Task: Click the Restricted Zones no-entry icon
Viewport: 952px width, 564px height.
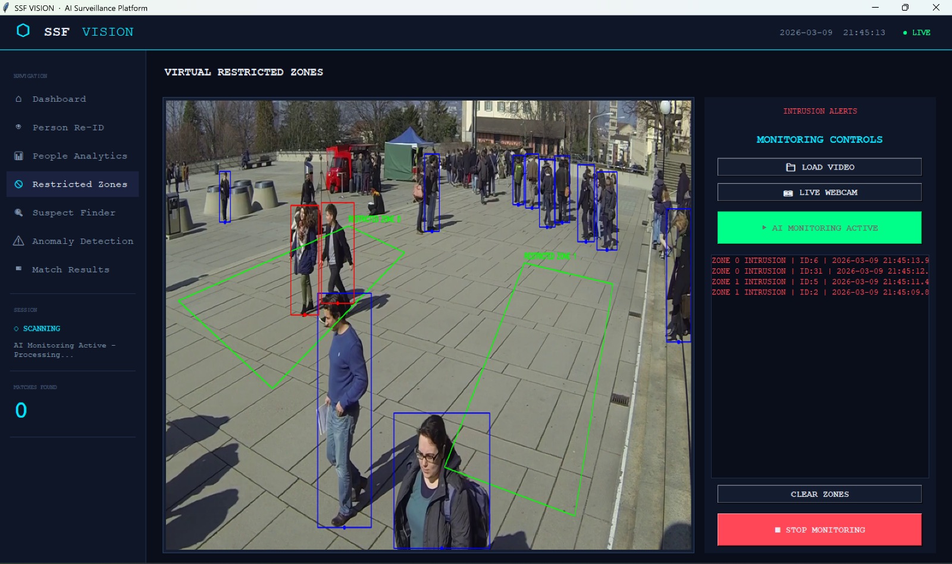Action: [17, 184]
